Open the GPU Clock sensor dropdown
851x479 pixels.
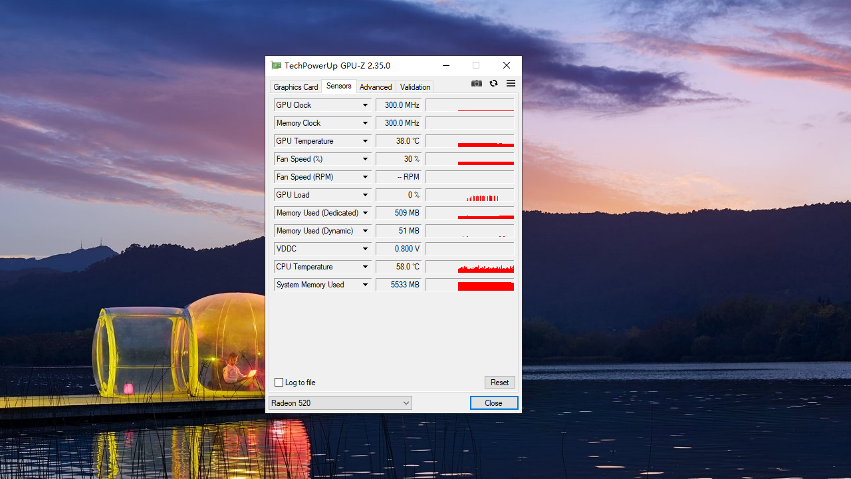[365, 104]
